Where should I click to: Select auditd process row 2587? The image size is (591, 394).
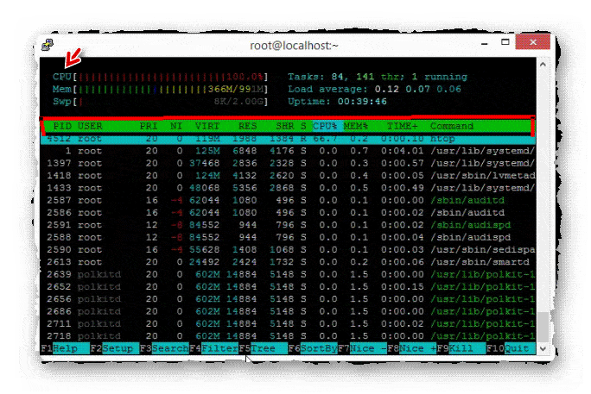point(288,200)
